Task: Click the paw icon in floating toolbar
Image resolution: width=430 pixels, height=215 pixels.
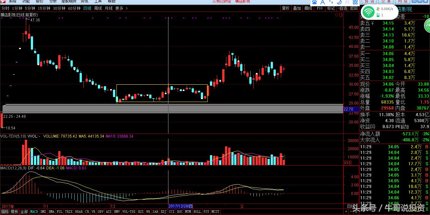Action: 314,2
